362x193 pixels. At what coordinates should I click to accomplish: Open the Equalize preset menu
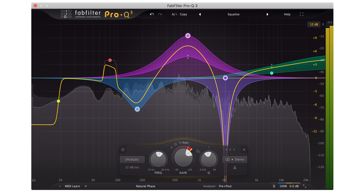click(x=234, y=14)
